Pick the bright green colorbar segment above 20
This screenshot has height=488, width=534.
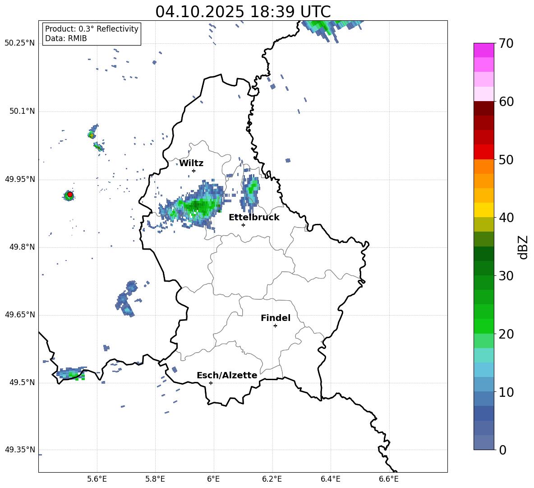point(484,326)
